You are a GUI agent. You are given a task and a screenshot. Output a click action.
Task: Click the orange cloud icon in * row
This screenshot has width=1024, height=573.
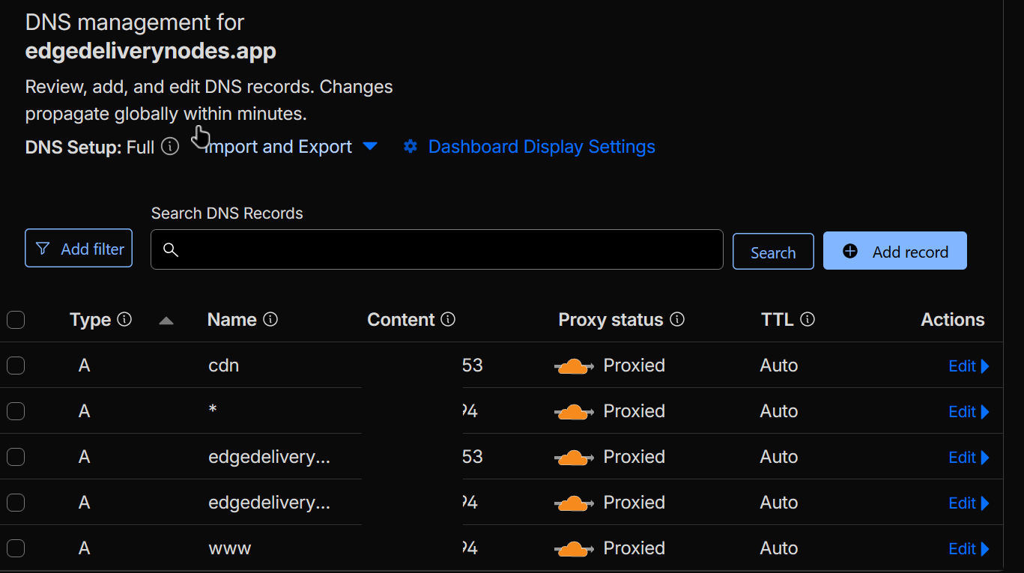pyautogui.click(x=575, y=412)
